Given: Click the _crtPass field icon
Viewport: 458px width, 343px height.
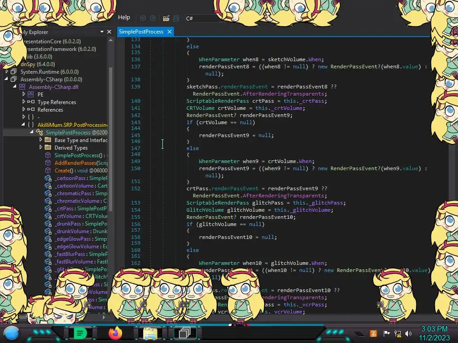Looking at the screenshot, I should 48,208.
